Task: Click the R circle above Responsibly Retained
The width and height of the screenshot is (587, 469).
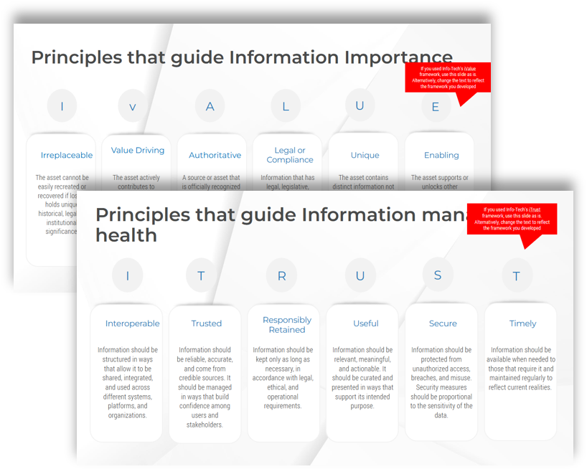Action: [x=283, y=275]
